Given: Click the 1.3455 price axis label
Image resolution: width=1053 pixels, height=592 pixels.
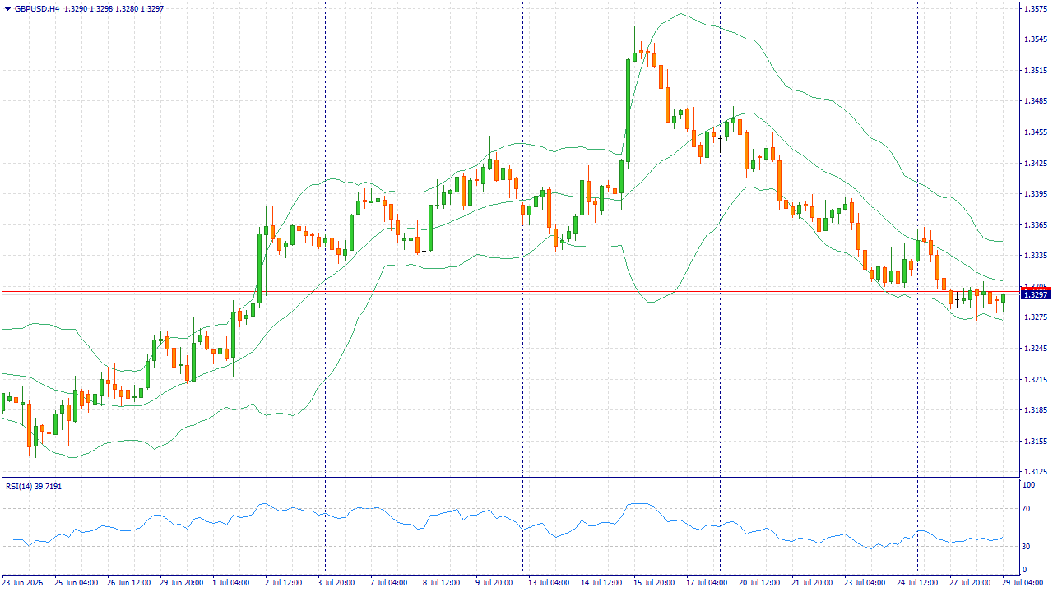Looking at the screenshot, I should click(x=1035, y=132).
